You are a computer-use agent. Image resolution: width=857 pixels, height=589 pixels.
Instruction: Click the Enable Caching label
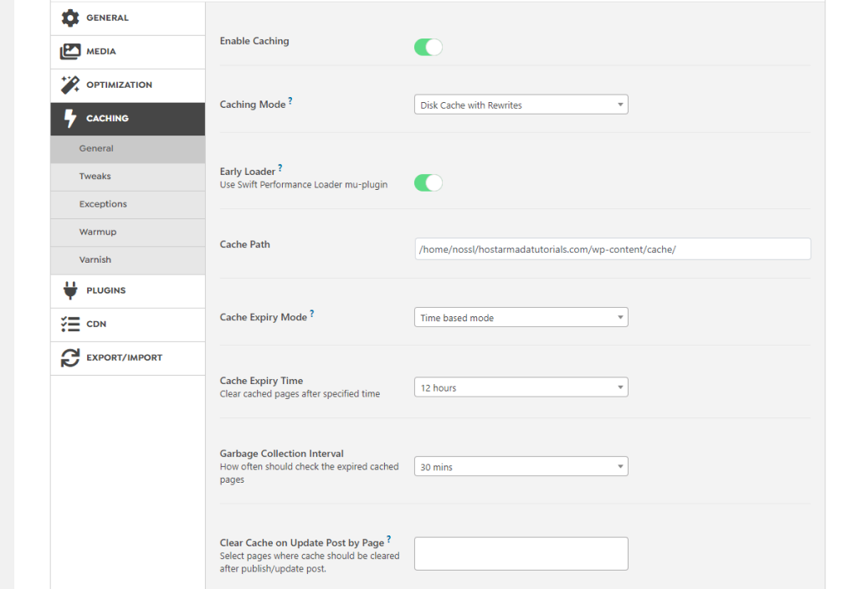pos(254,41)
